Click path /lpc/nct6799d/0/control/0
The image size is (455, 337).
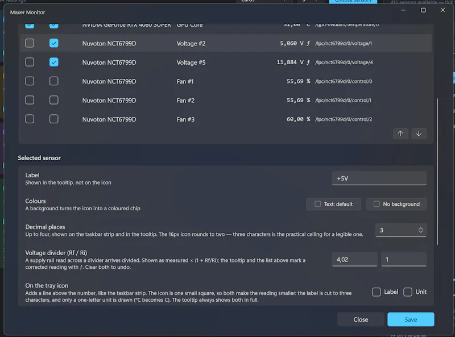pyautogui.click(x=344, y=81)
